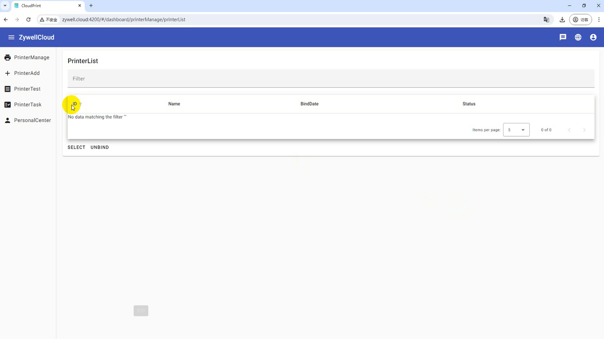Screen dimensions: 604x339
Task: Open the PrinterTask sidebar item
Action: click(28, 105)
